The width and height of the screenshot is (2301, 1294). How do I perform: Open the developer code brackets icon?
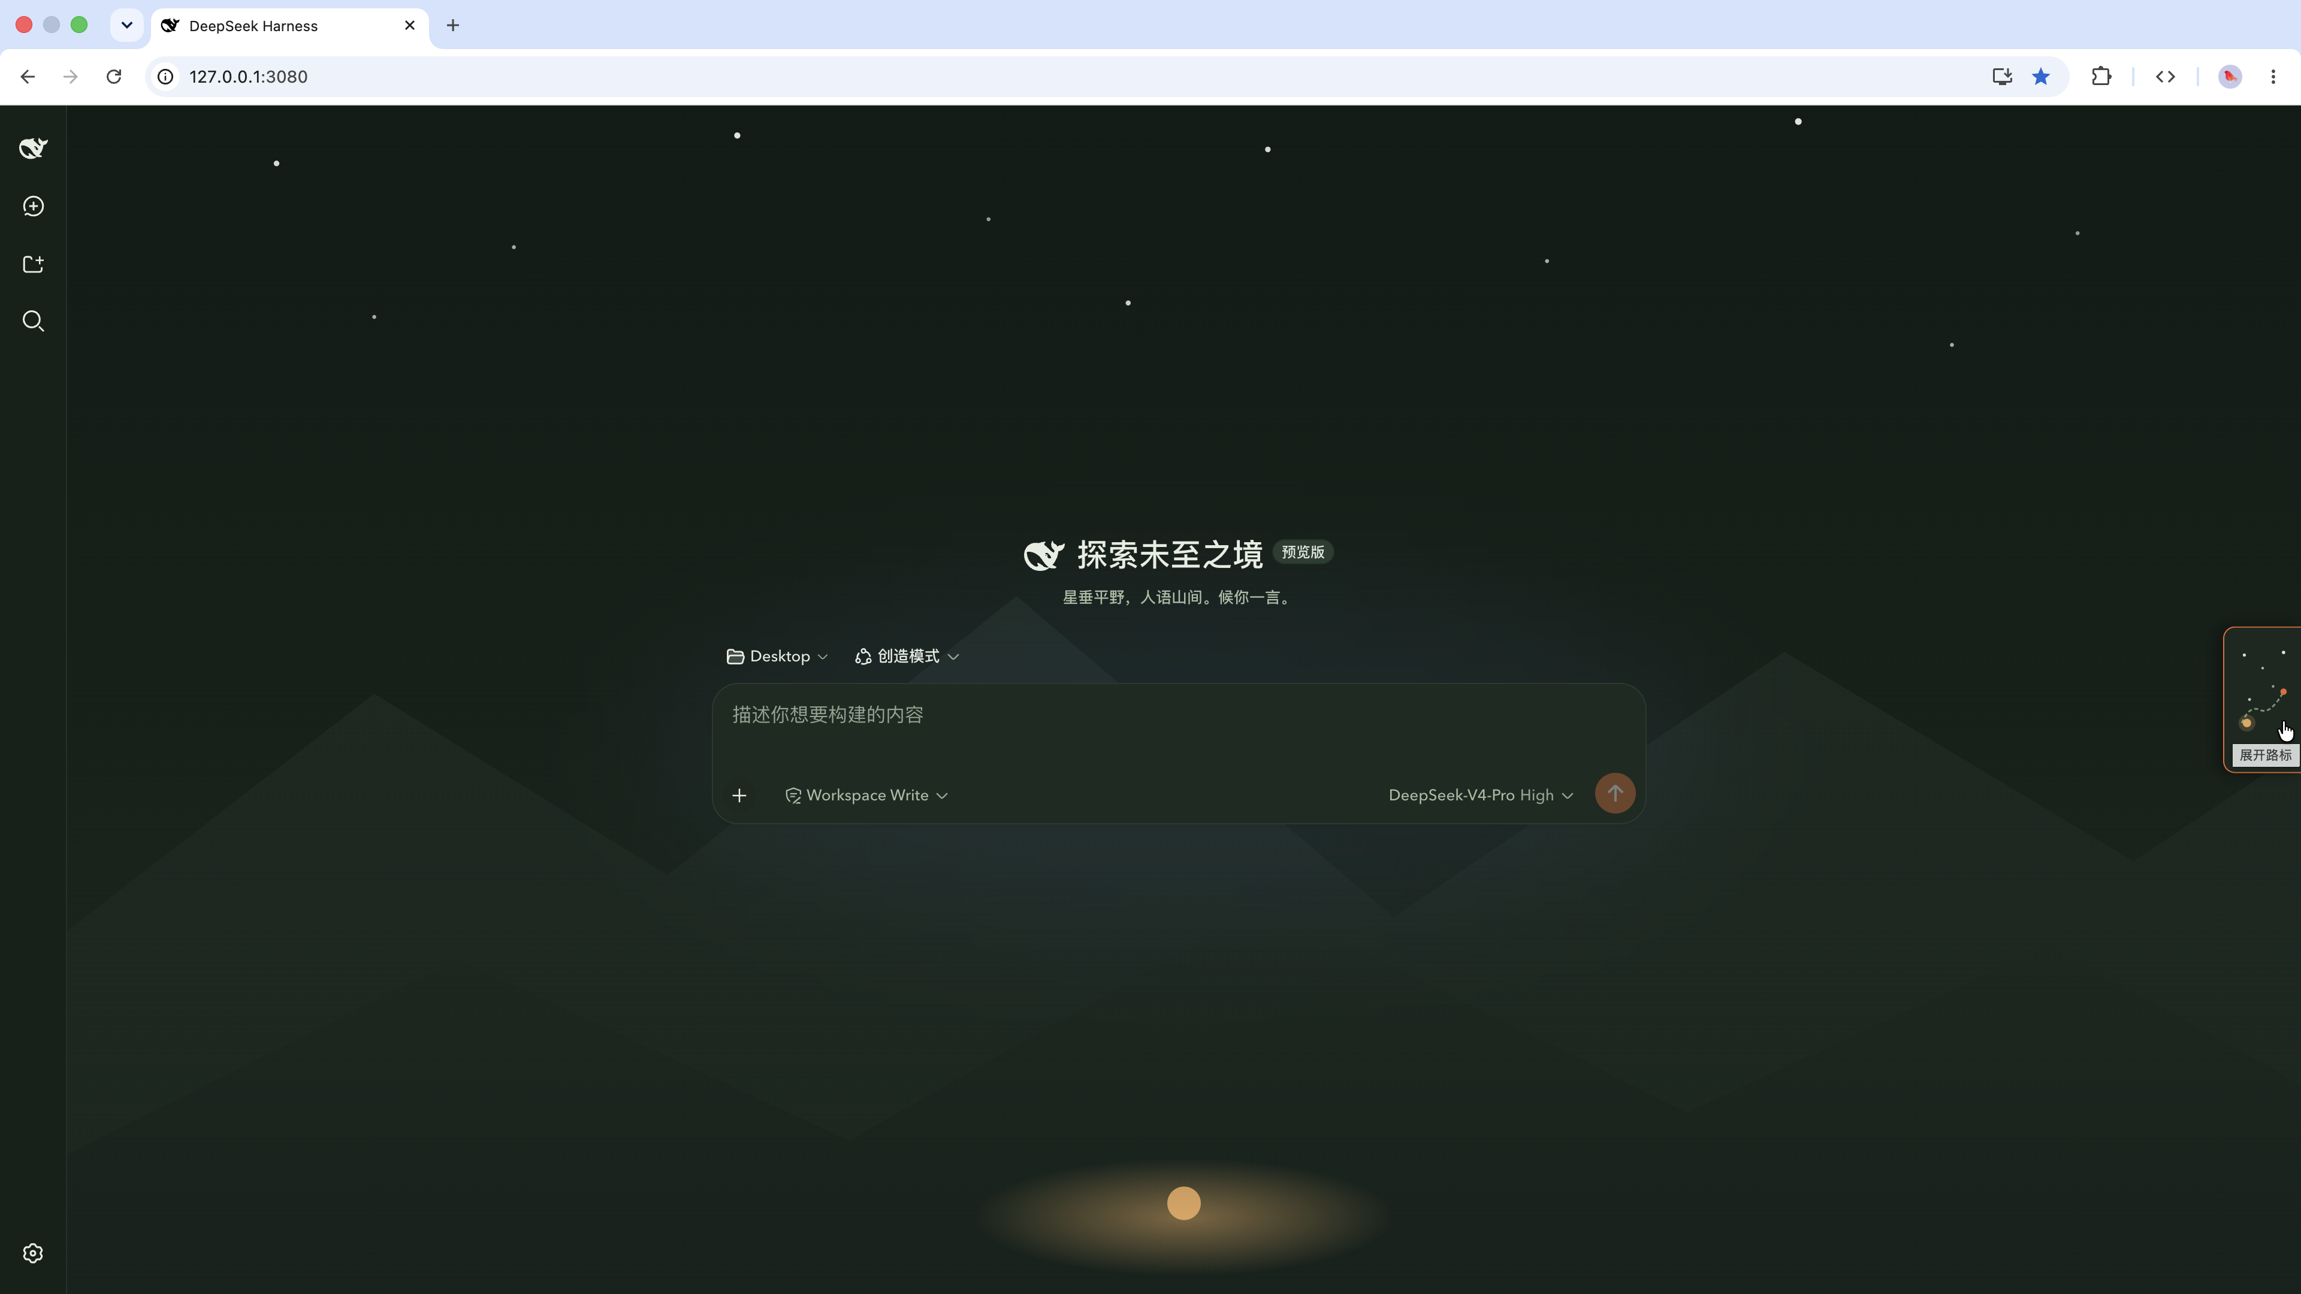click(x=2165, y=77)
